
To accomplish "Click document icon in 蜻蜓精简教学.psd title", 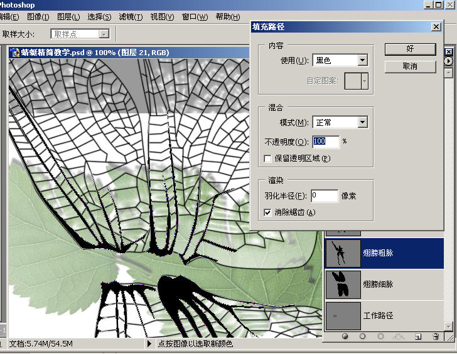I will [15, 53].
